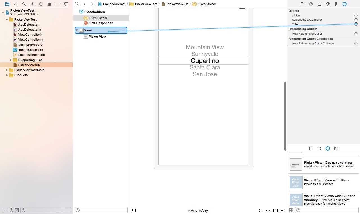
Task: Expand the Supporting Files group
Action: 11,60
